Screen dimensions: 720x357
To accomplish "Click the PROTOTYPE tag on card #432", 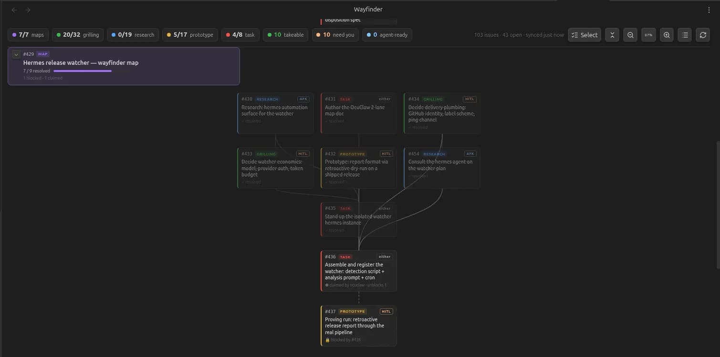I will pos(352,154).
